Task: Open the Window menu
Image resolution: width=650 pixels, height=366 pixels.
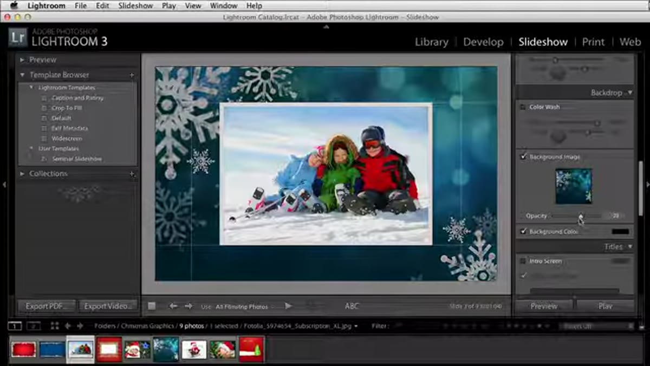Action: (223, 6)
